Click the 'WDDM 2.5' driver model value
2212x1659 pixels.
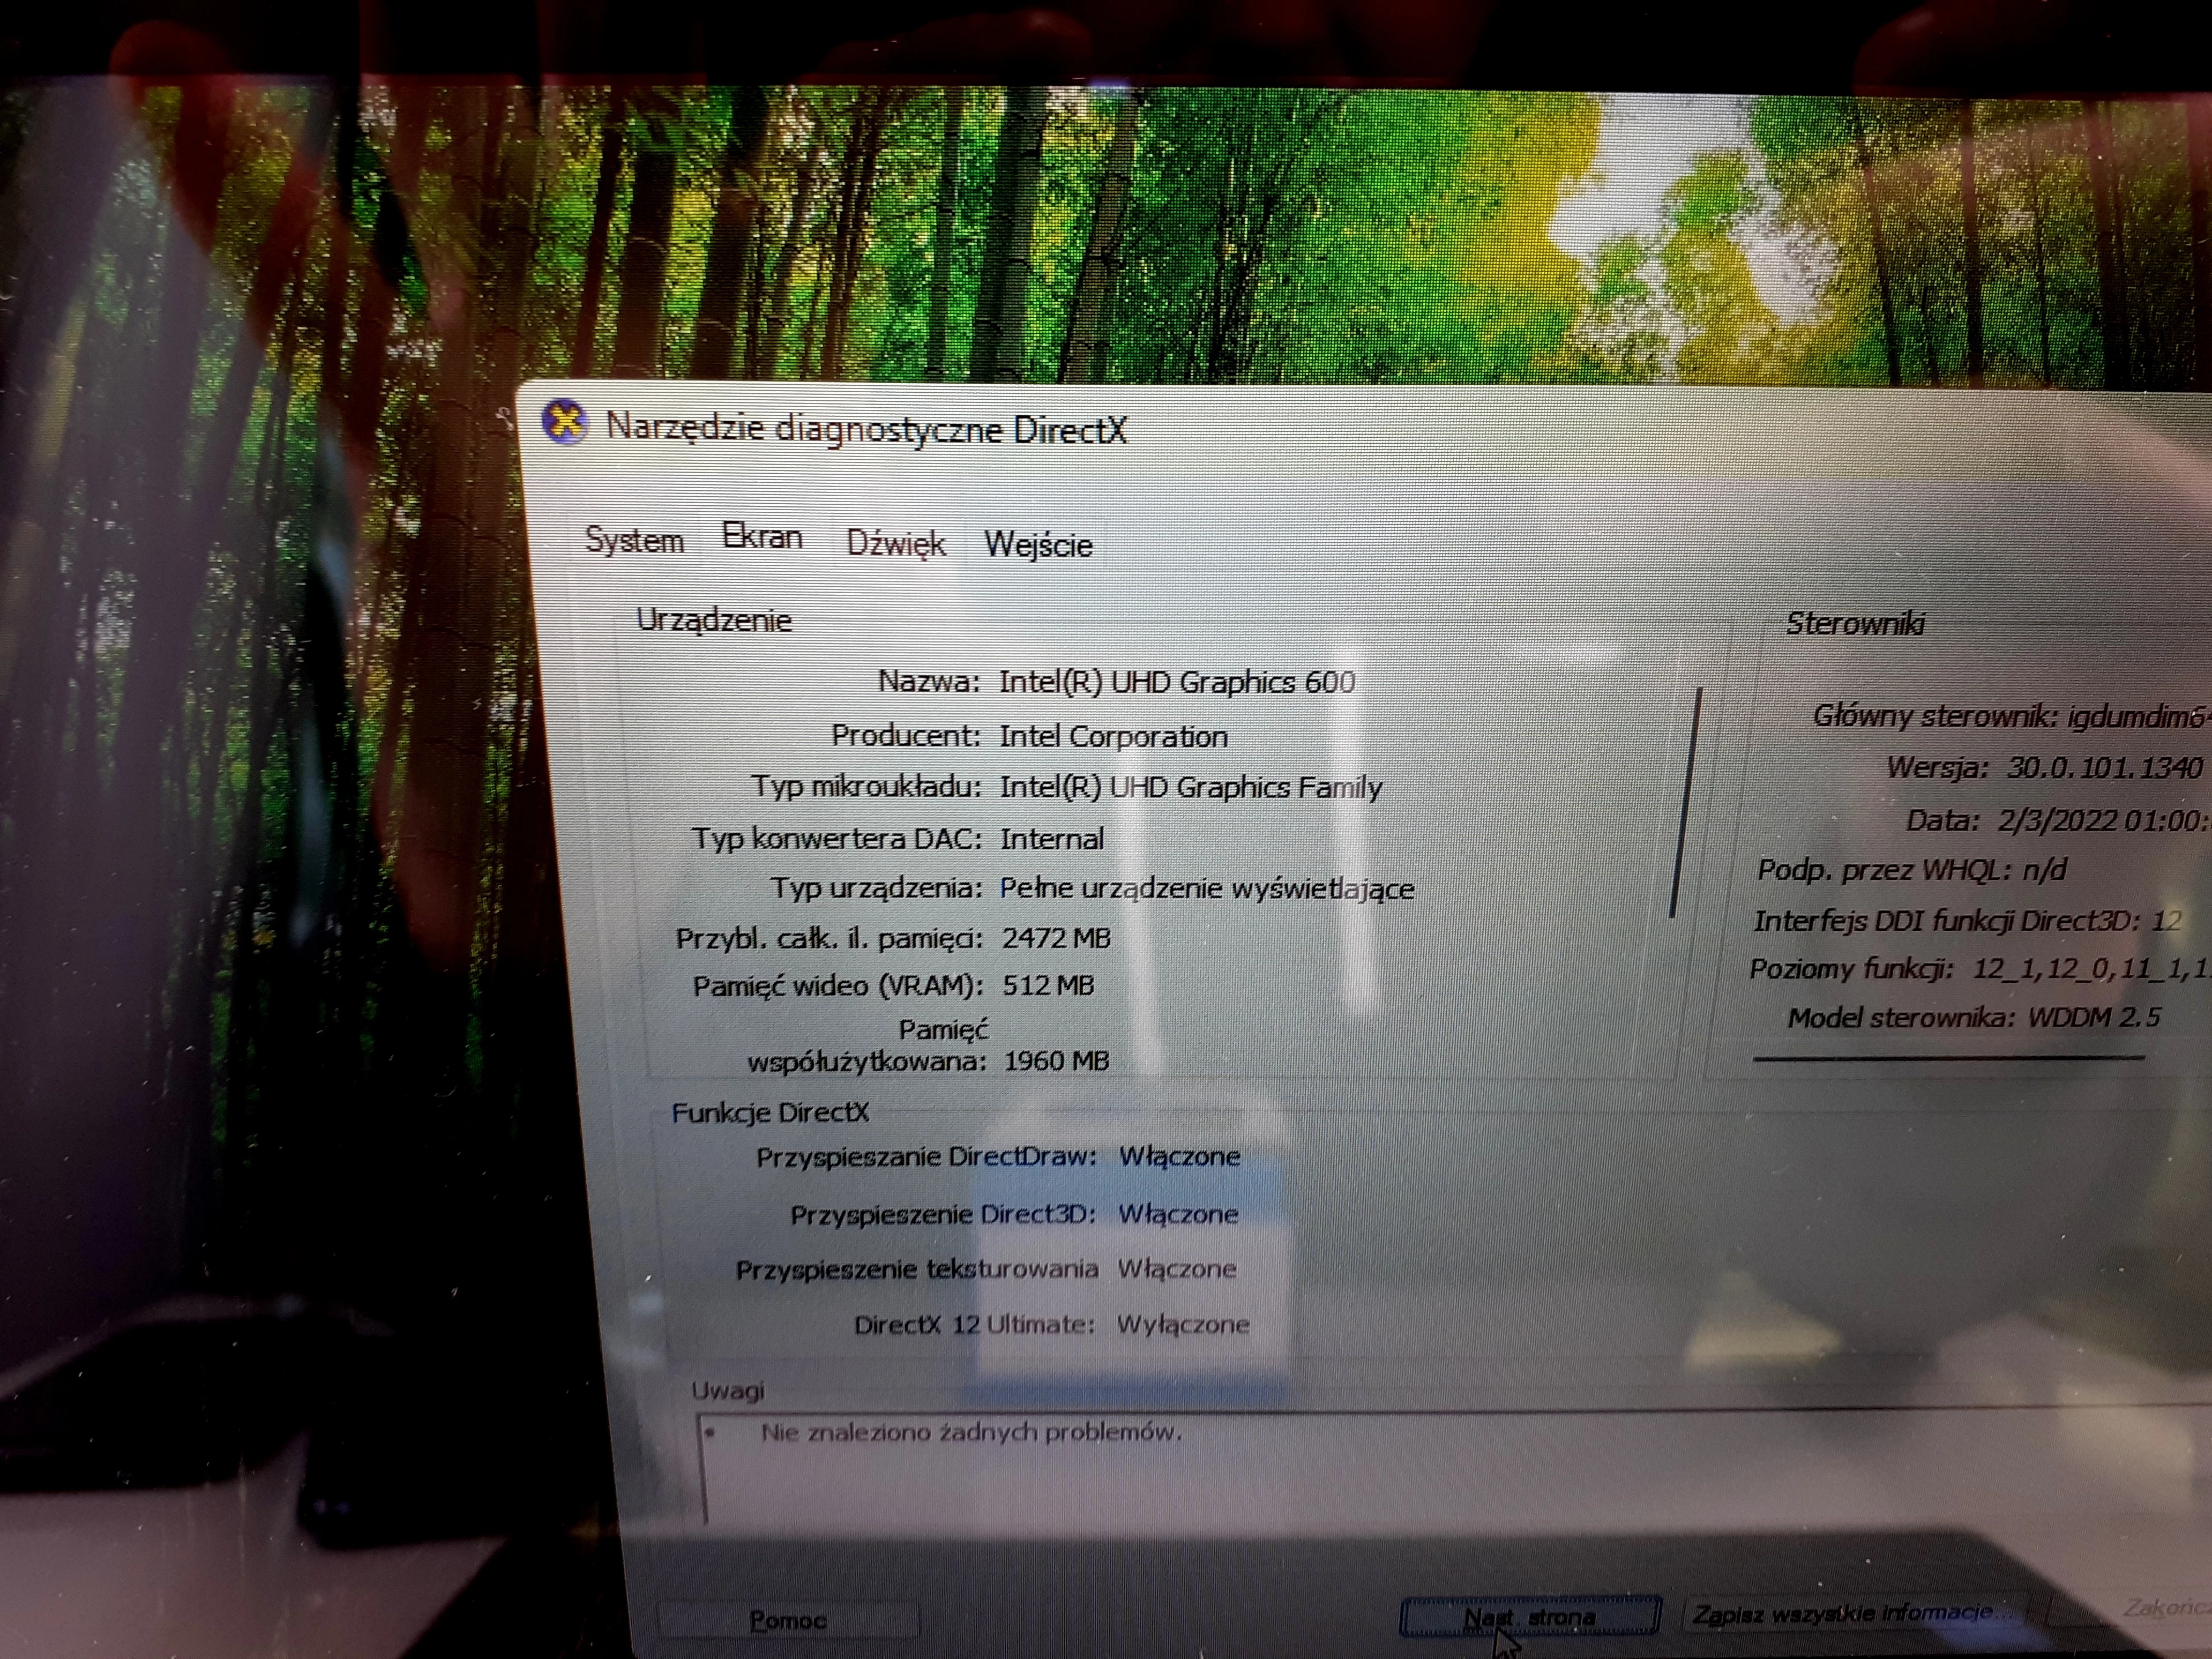tap(2094, 1018)
